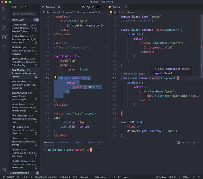Click zsh terminal shell label
The width and height of the screenshot is (203, 179).
pyautogui.click(x=180, y=143)
